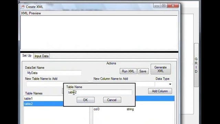Cancel the Table Name dialog

(x=112, y=100)
